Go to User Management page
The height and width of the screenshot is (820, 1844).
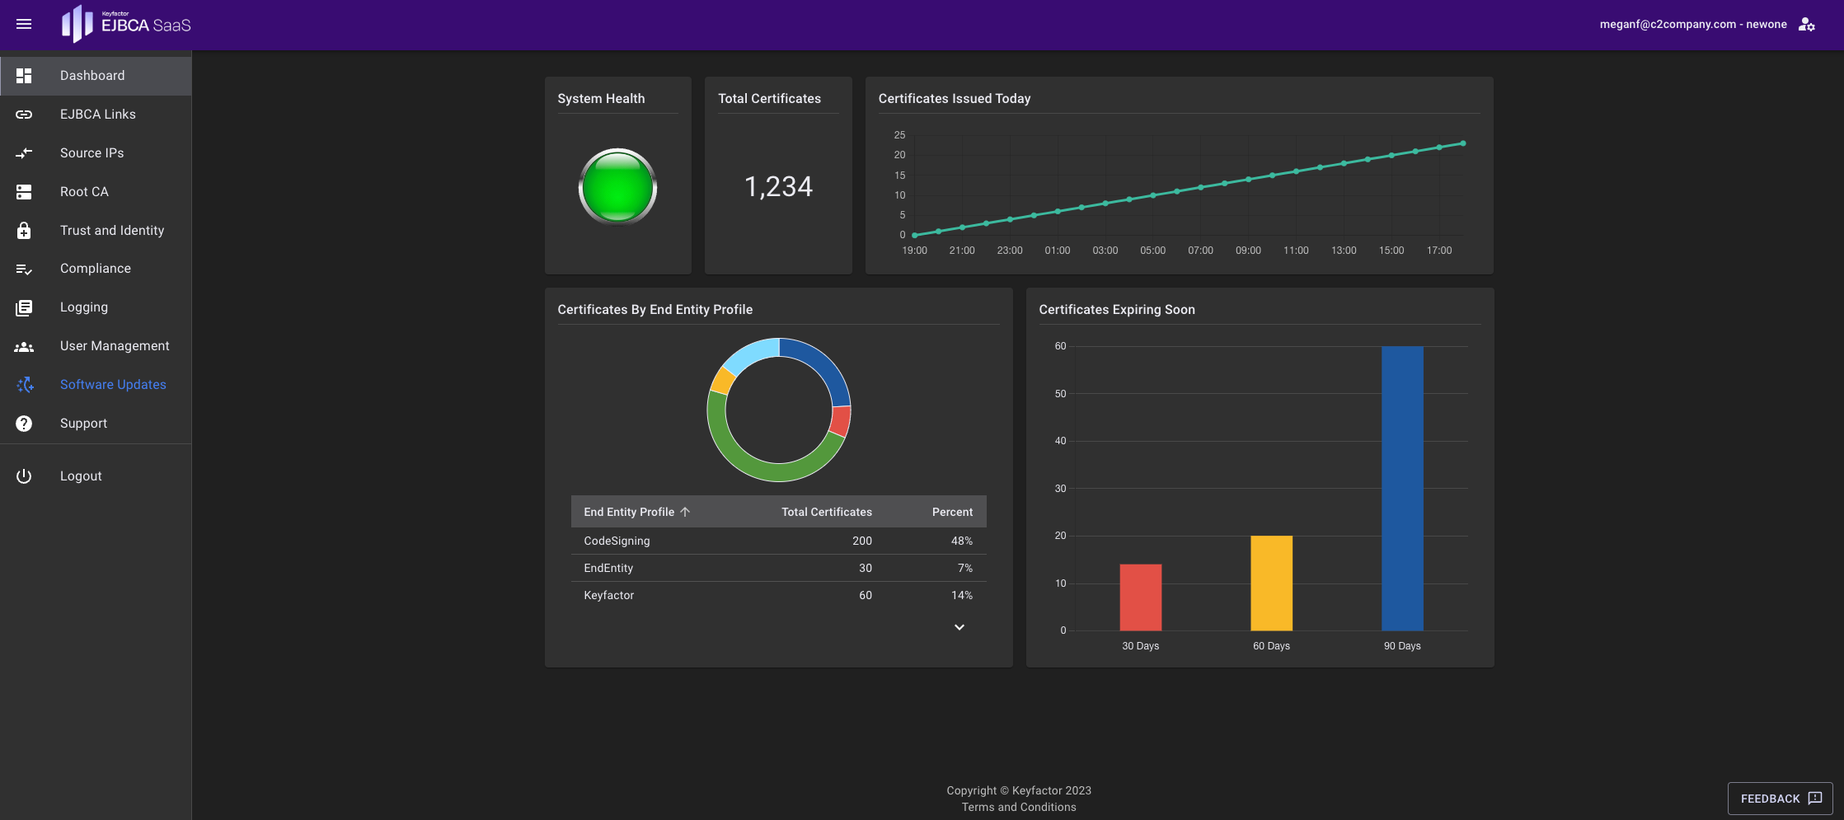coord(115,346)
